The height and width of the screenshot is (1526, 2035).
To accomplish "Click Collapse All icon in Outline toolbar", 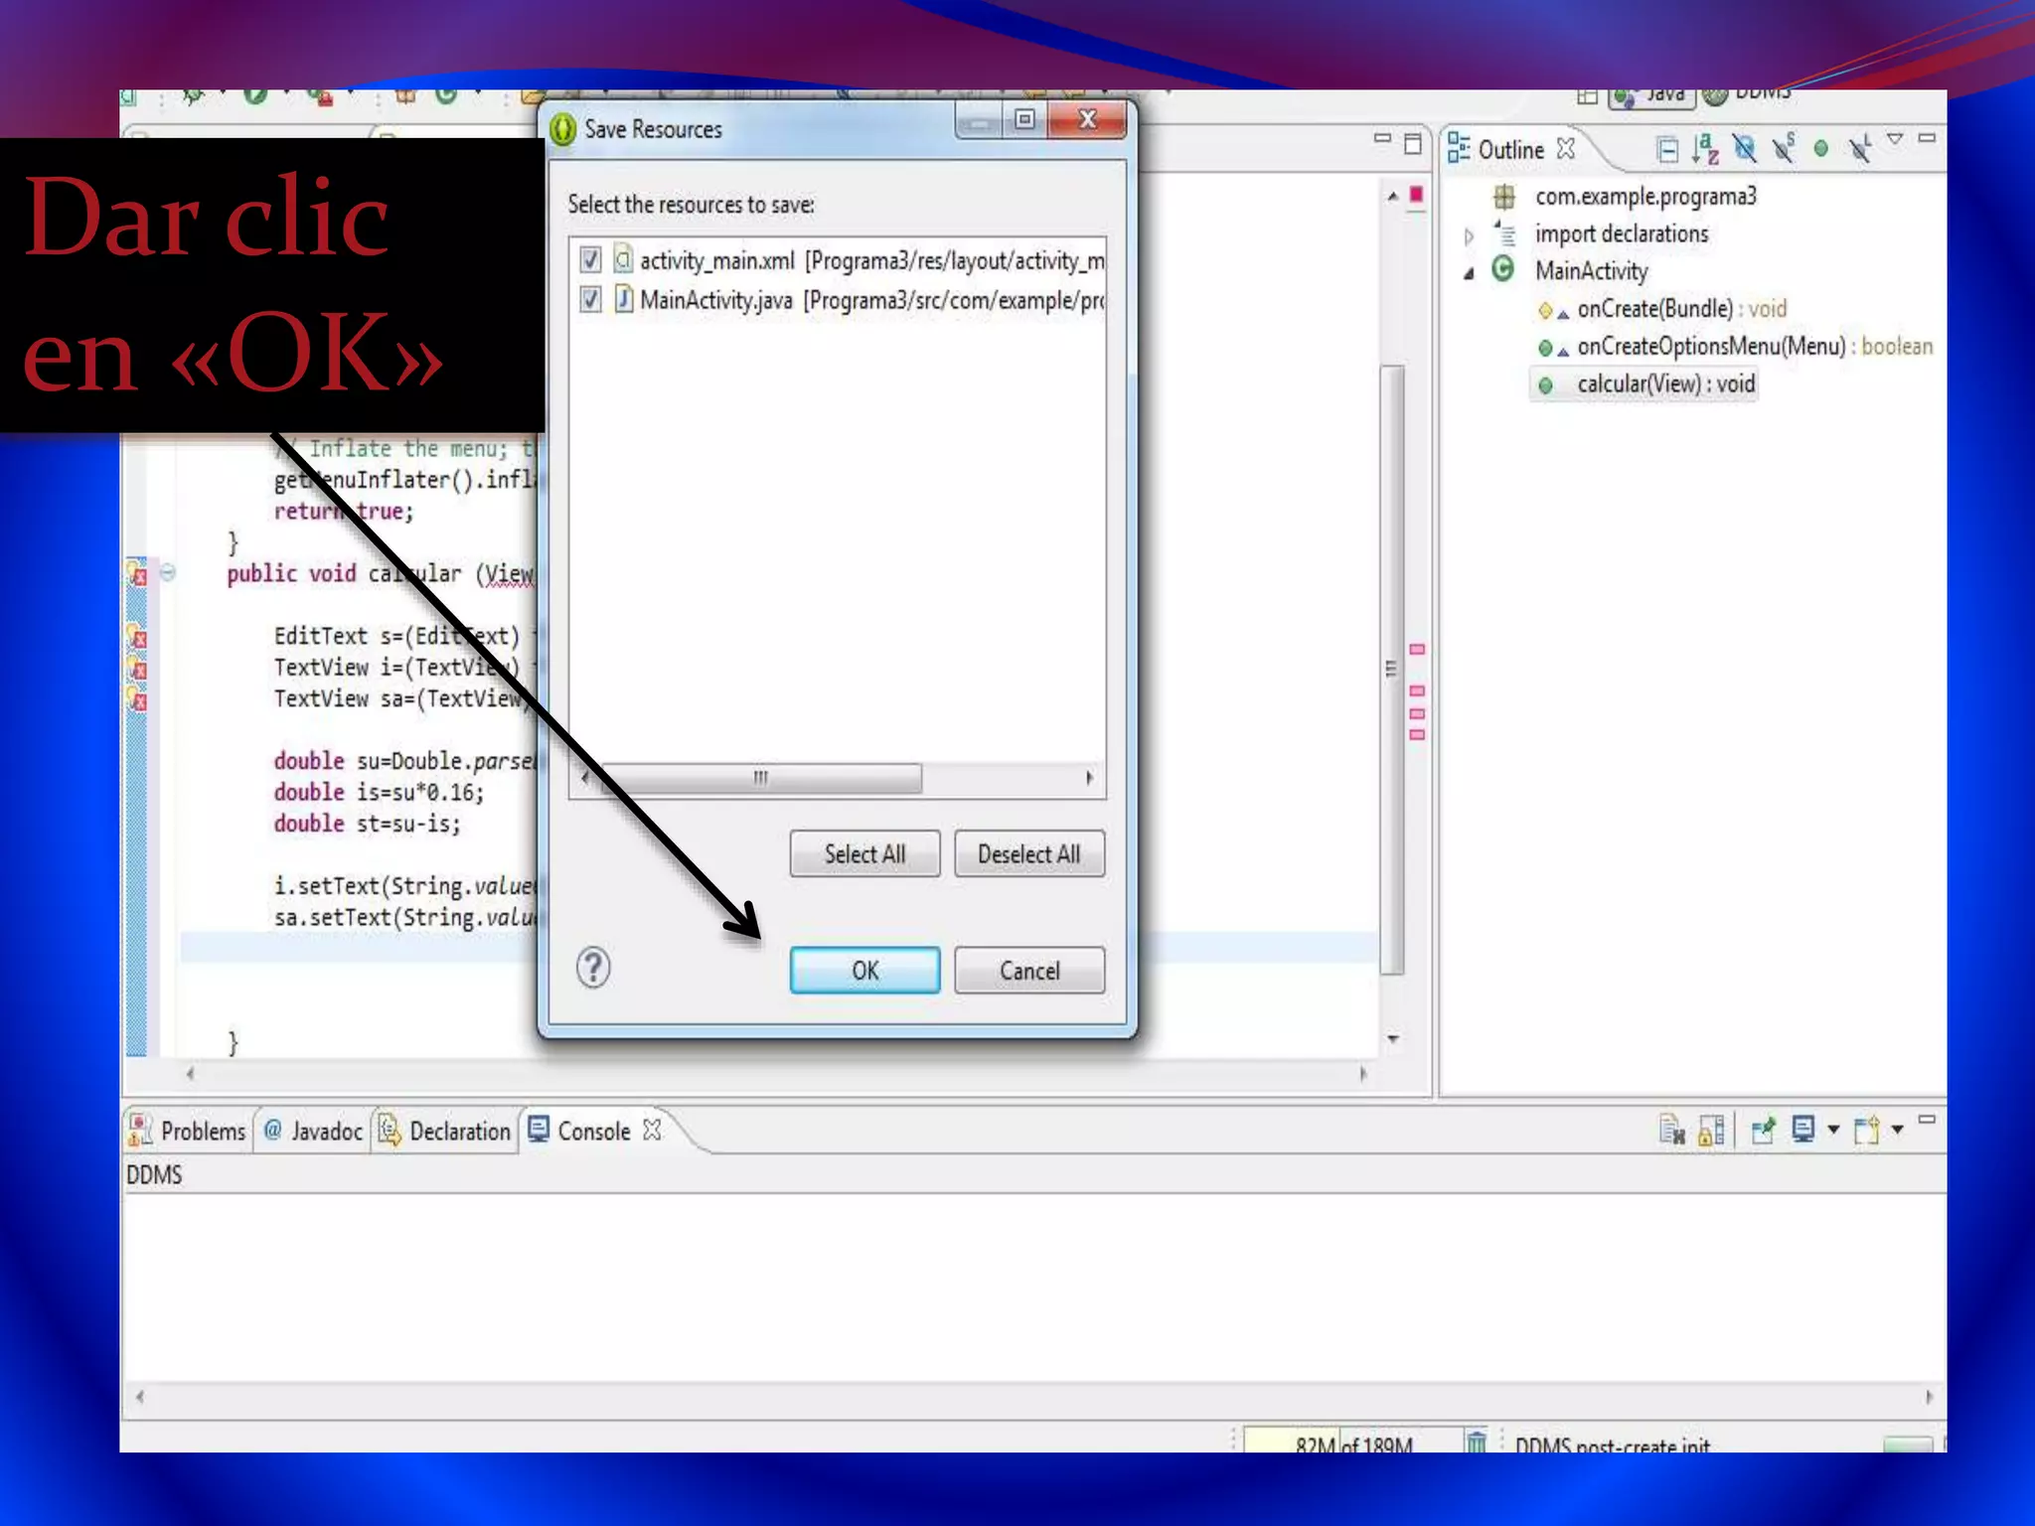I will (1667, 149).
